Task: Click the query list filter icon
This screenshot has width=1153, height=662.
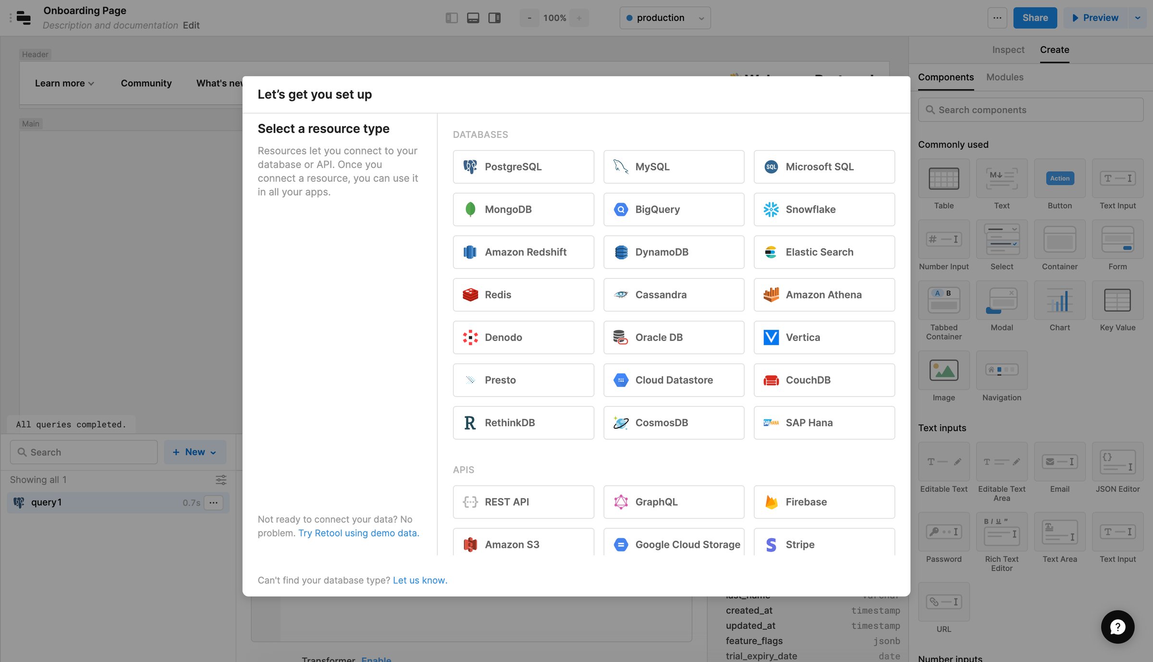Action: pyautogui.click(x=221, y=480)
